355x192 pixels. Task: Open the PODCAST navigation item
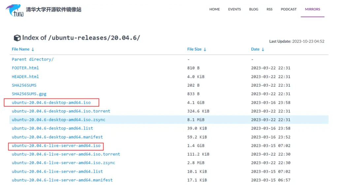pos(289,9)
